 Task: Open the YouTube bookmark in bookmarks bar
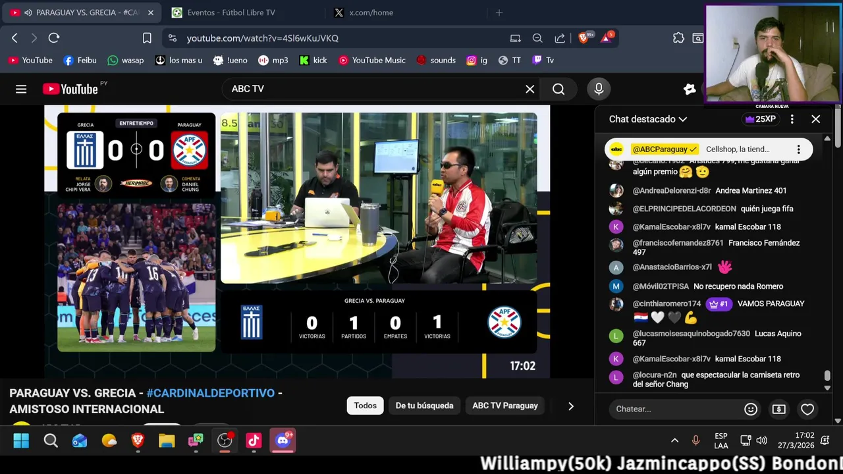(30, 60)
